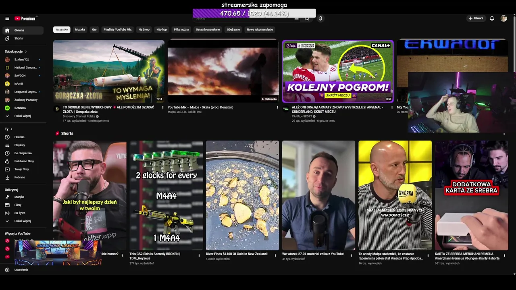This screenshot has width=516, height=290.
Task: Click the search magnifier button
Action: (x=307, y=19)
